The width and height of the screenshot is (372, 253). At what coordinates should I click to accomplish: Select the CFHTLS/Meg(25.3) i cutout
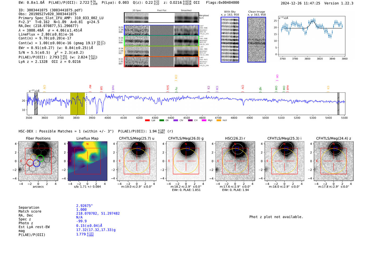click(x=284, y=161)
